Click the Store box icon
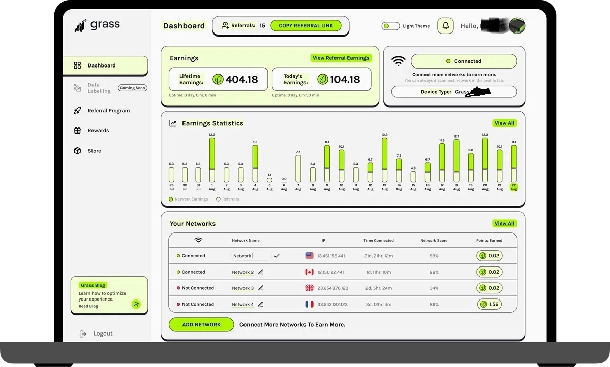 tap(77, 151)
